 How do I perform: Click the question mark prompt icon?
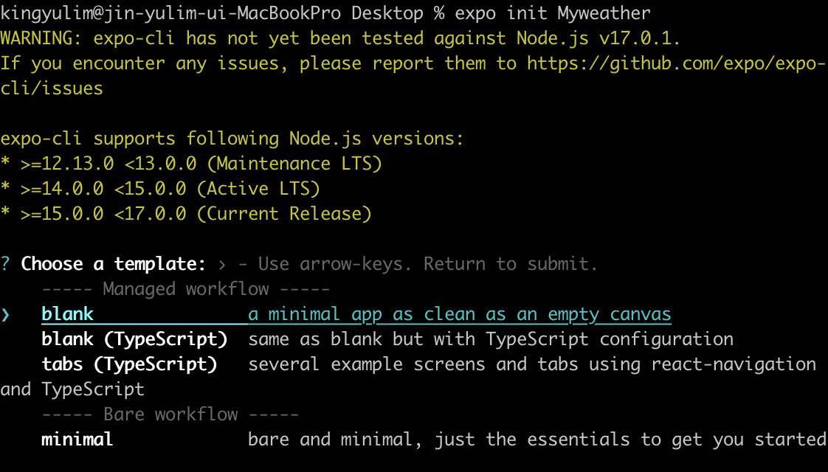[x=6, y=263]
